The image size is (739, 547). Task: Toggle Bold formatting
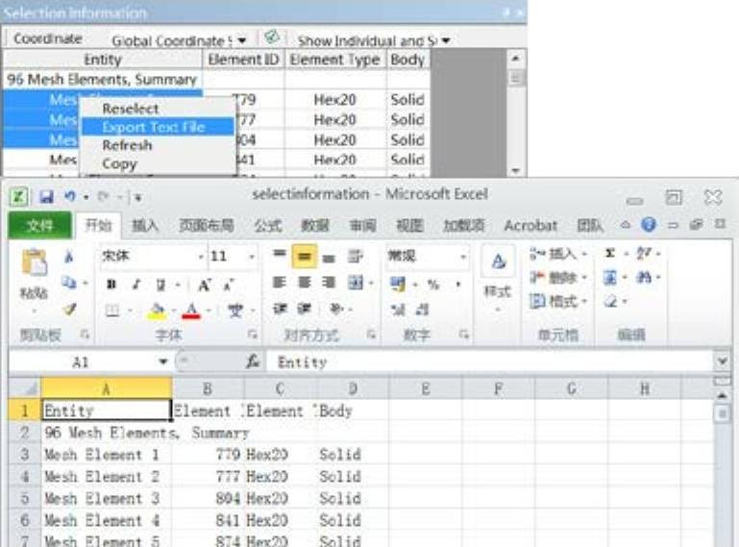point(111,284)
